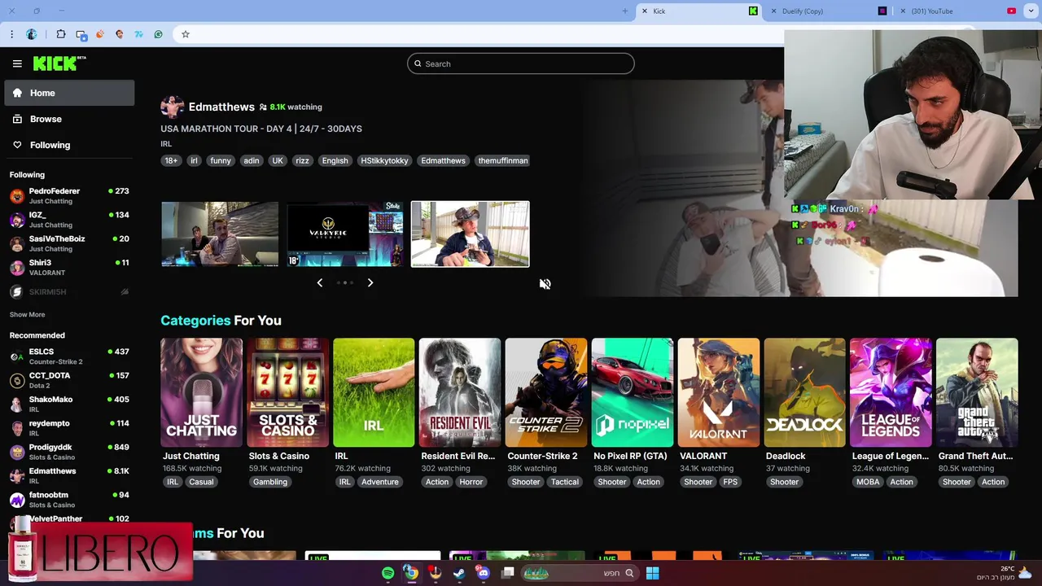This screenshot has width=1042, height=586.
Task: Select the HStikkytokky tag
Action: pyautogui.click(x=384, y=160)
